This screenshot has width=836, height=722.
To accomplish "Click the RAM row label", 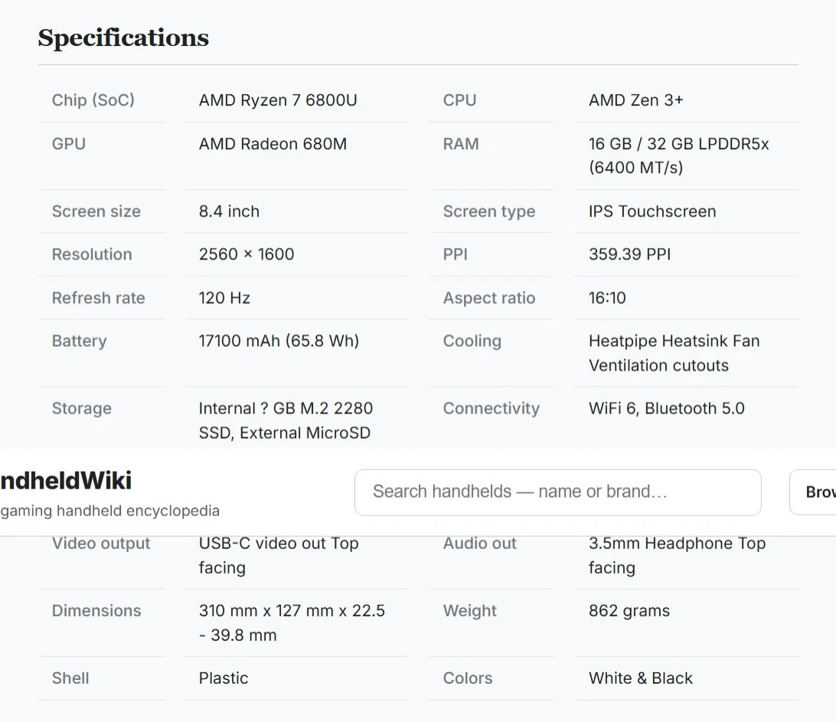I will tap(461, 144).
